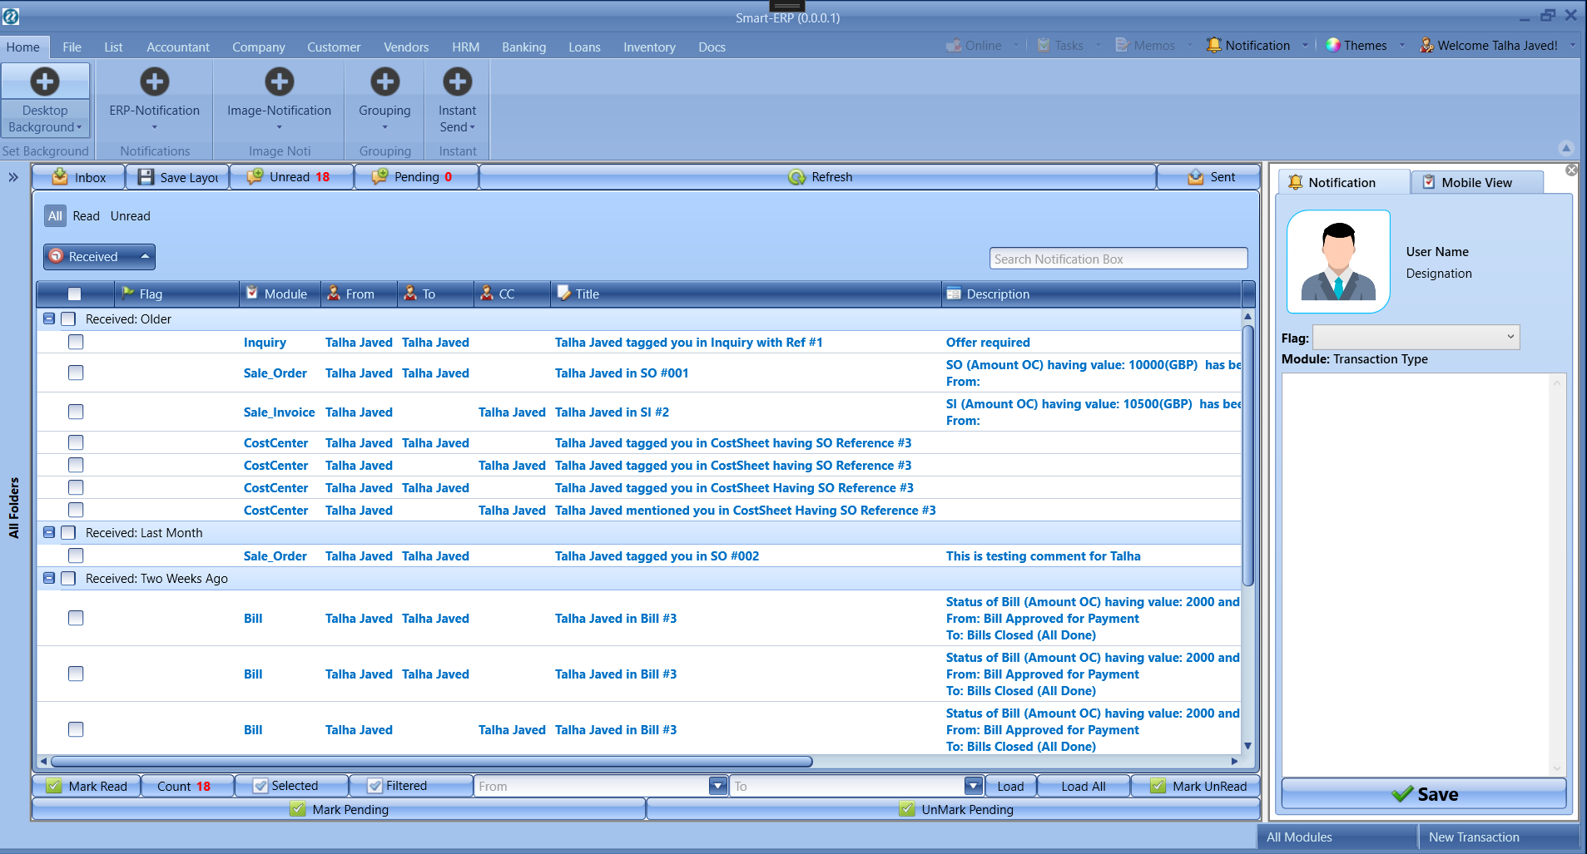Open the Themes color wheel icon
1587x854 pixels.
click(1333, 45)
